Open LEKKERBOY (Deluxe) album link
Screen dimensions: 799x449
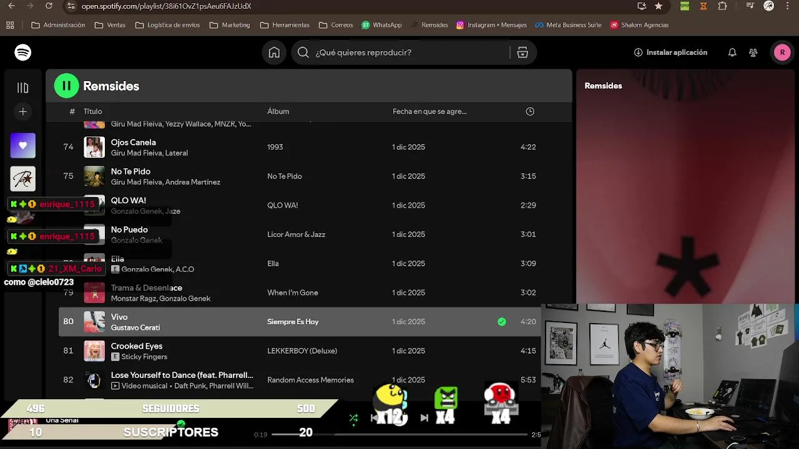(x=302, y=351)
